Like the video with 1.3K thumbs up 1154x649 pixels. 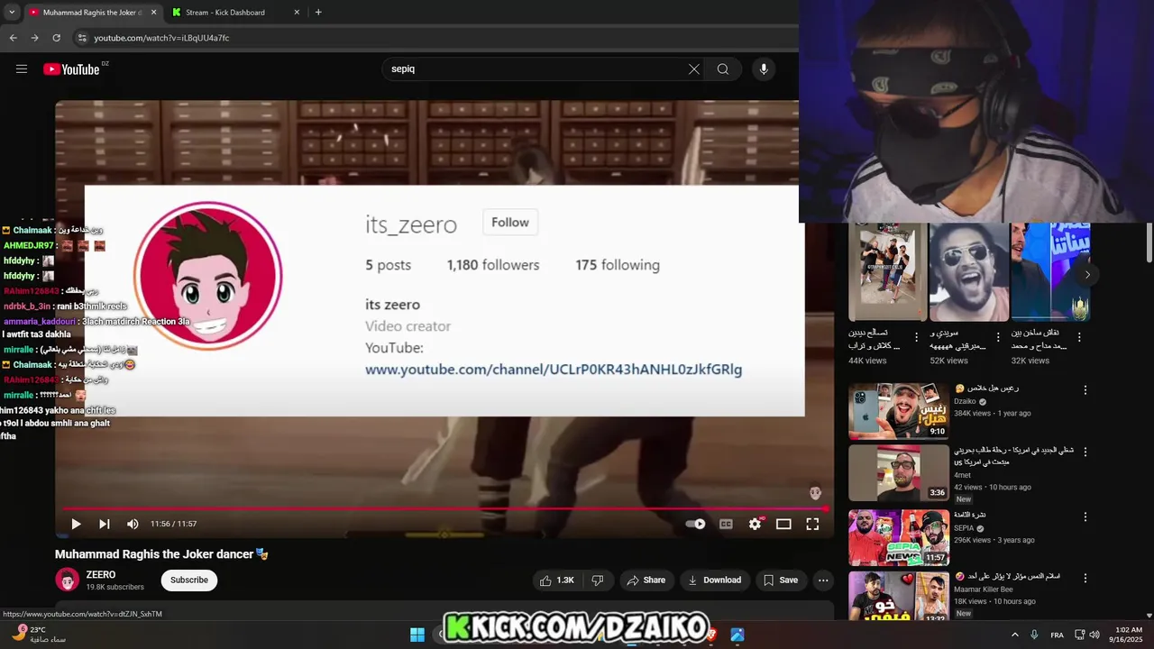coord(558,580)
